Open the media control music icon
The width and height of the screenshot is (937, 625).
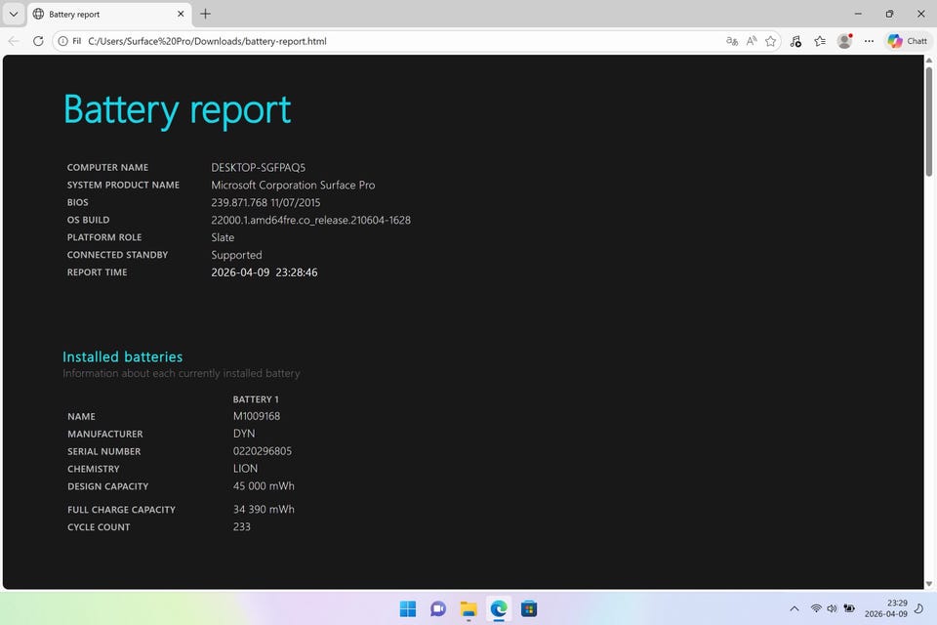pos(795,41)
